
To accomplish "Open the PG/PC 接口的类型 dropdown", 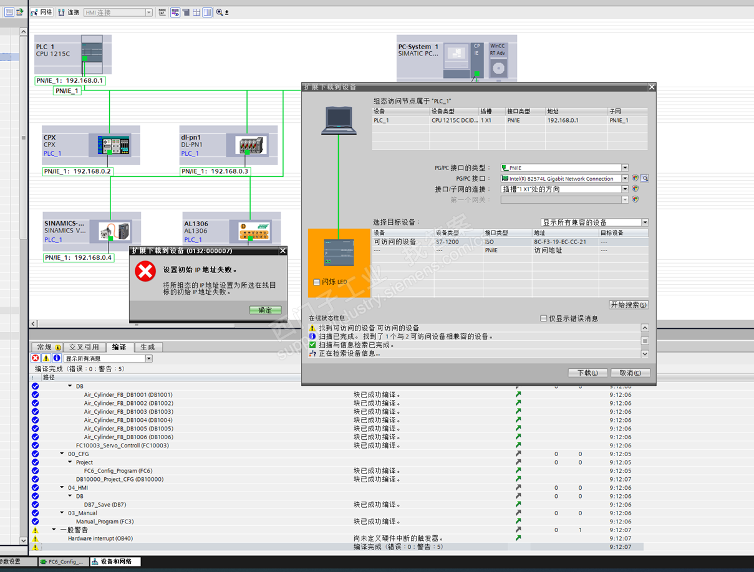I will [625, 168].
